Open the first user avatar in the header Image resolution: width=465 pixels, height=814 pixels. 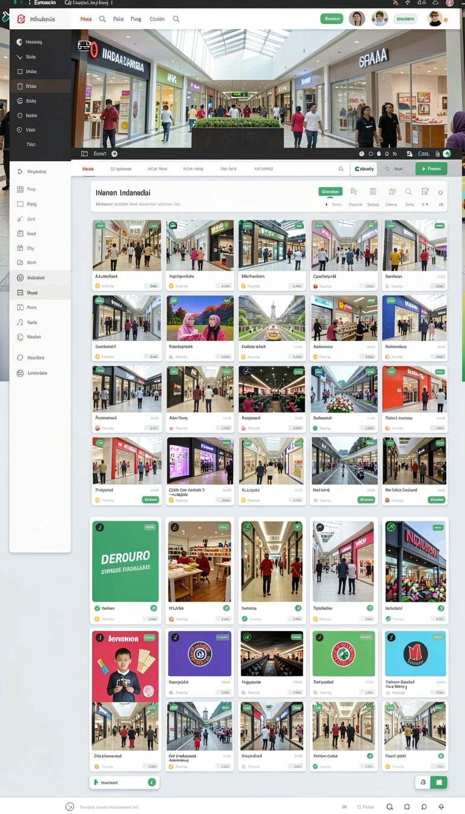tap(357, 19)
